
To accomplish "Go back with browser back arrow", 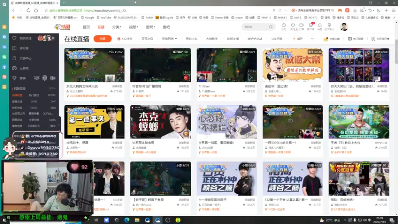I will (14, 10).
